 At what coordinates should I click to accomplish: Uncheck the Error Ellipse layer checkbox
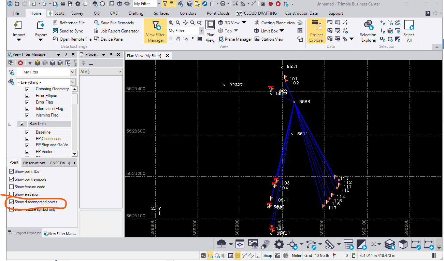[x=27, y=96]
